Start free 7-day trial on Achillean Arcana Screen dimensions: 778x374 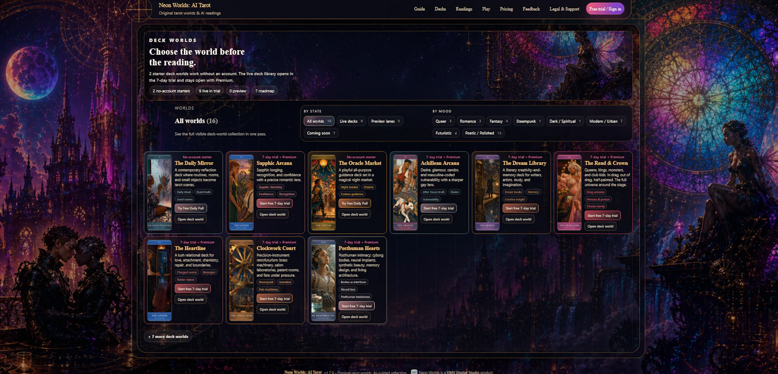coord(439,208)
